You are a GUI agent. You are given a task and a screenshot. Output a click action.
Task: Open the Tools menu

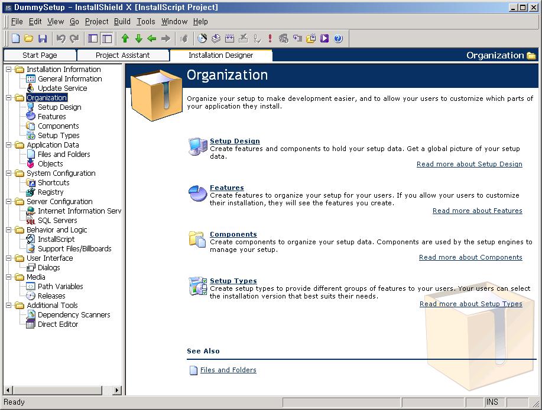click(x=146, y=22)
